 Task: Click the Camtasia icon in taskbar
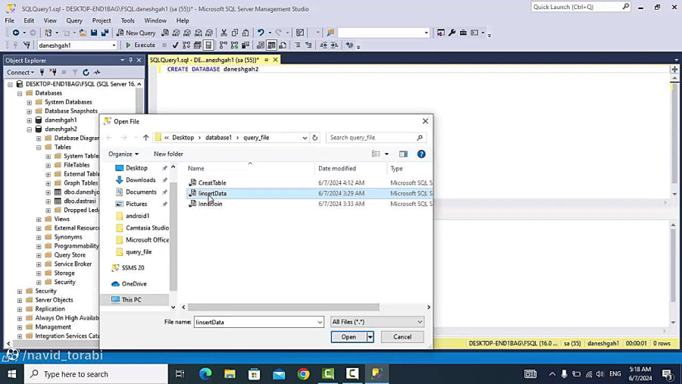328,373
